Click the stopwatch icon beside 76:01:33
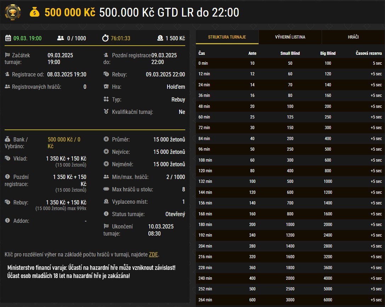Viewport: 385px width, 307px height. pos(105,38)
